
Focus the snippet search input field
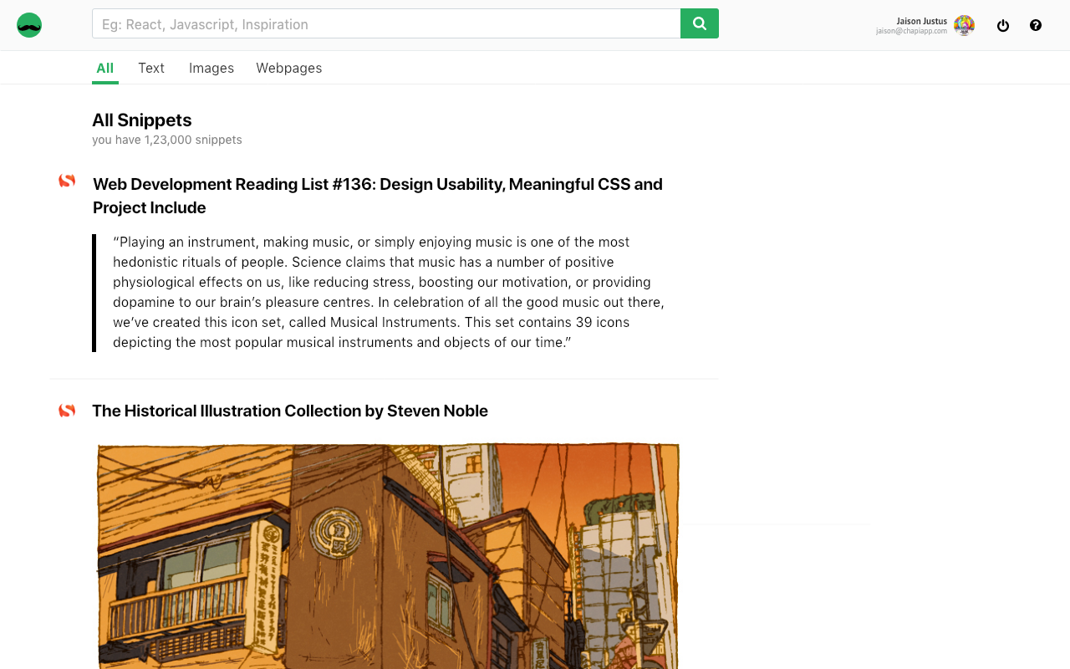386,23
